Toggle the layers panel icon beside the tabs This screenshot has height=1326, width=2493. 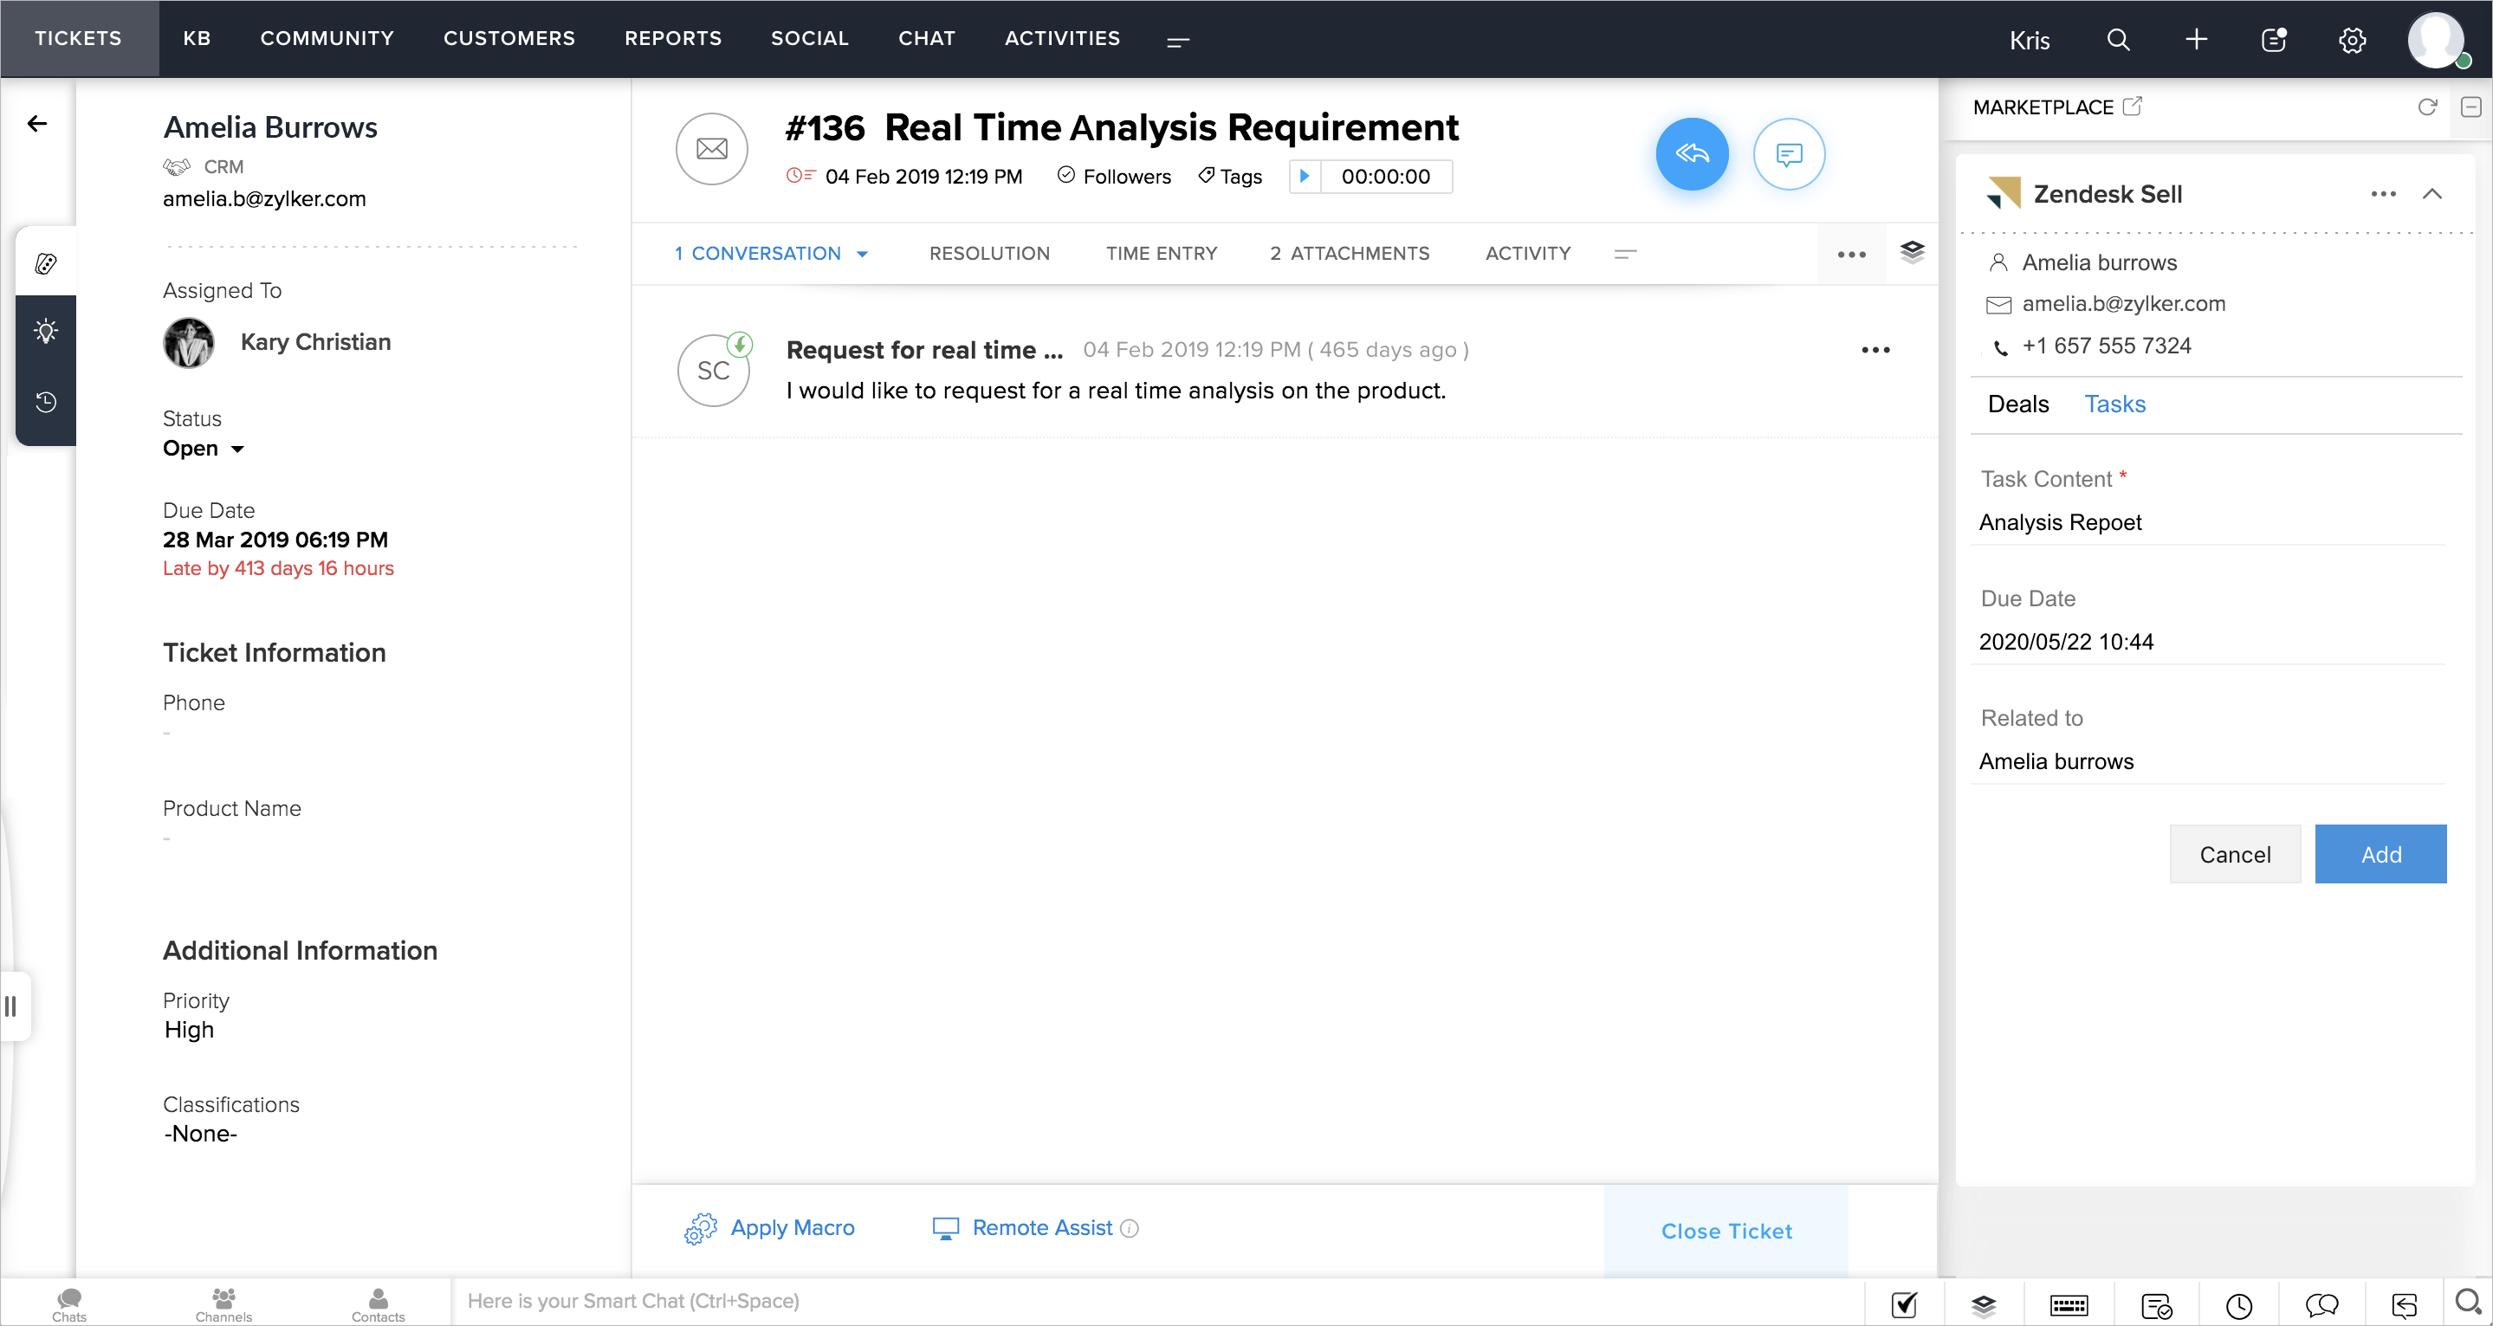click(1912, 253)
